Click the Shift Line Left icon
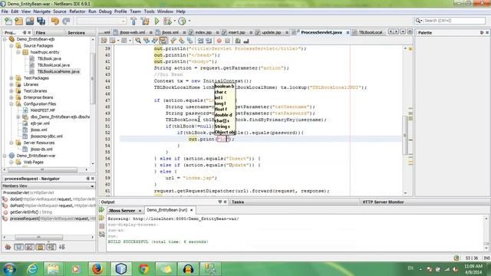 (200, 41)
